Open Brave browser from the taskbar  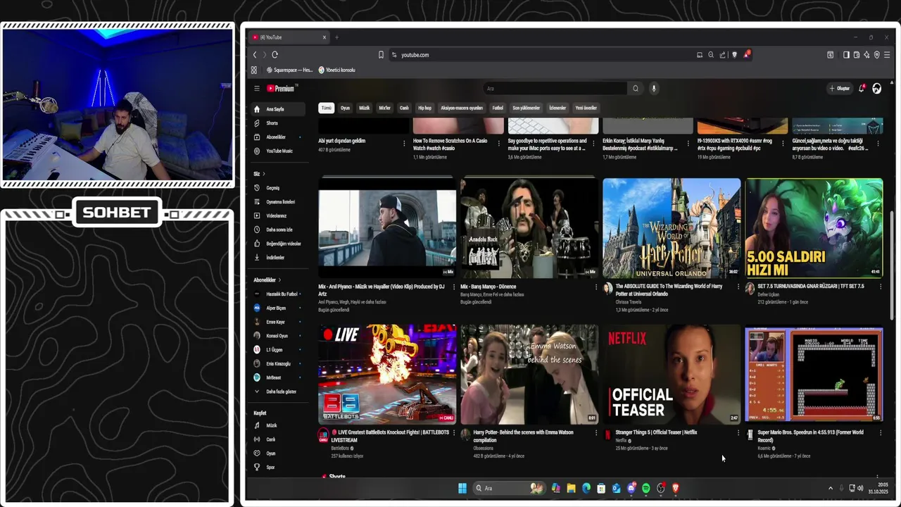pyautogui.click(x=676, y=488)
